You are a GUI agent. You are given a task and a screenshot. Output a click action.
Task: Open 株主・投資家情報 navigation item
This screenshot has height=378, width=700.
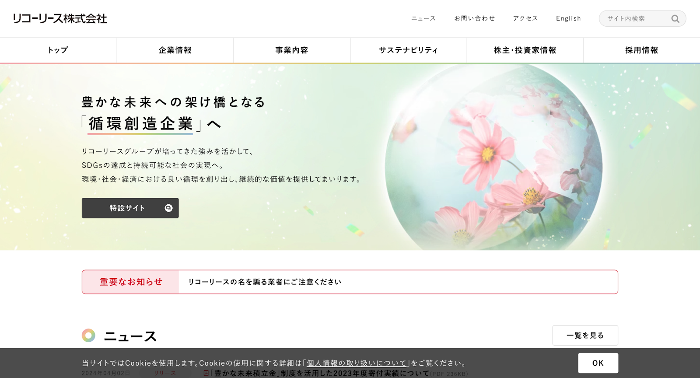525,50
